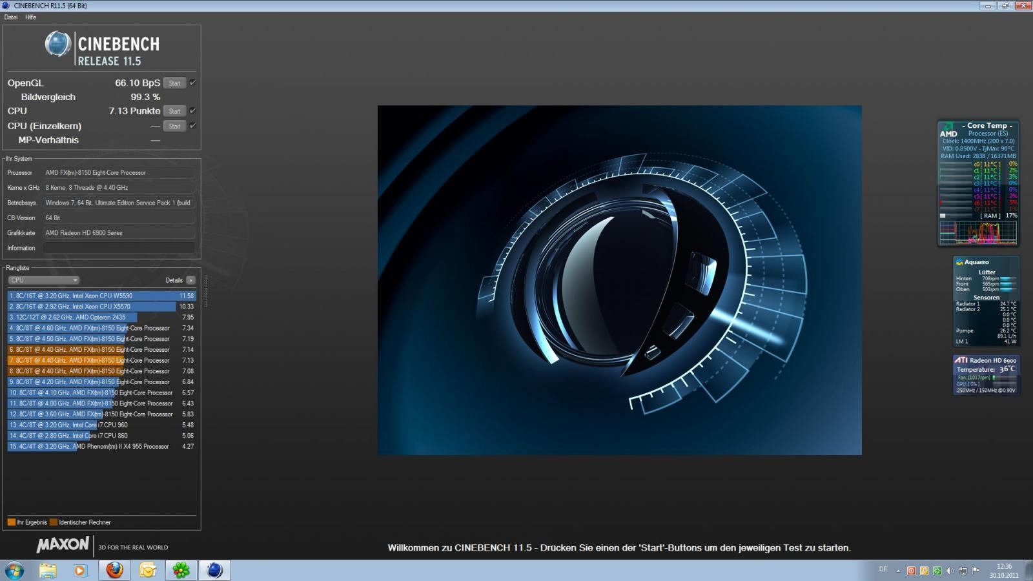This screenshot has width=1033, height=581.
Task: Open Windows Explorer from the taskbar
Action: click(48, 571)
